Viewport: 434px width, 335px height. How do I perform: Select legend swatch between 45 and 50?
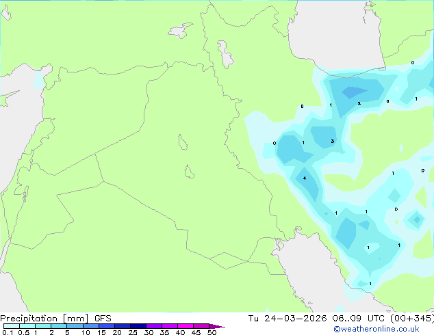(x=201, y=326)
